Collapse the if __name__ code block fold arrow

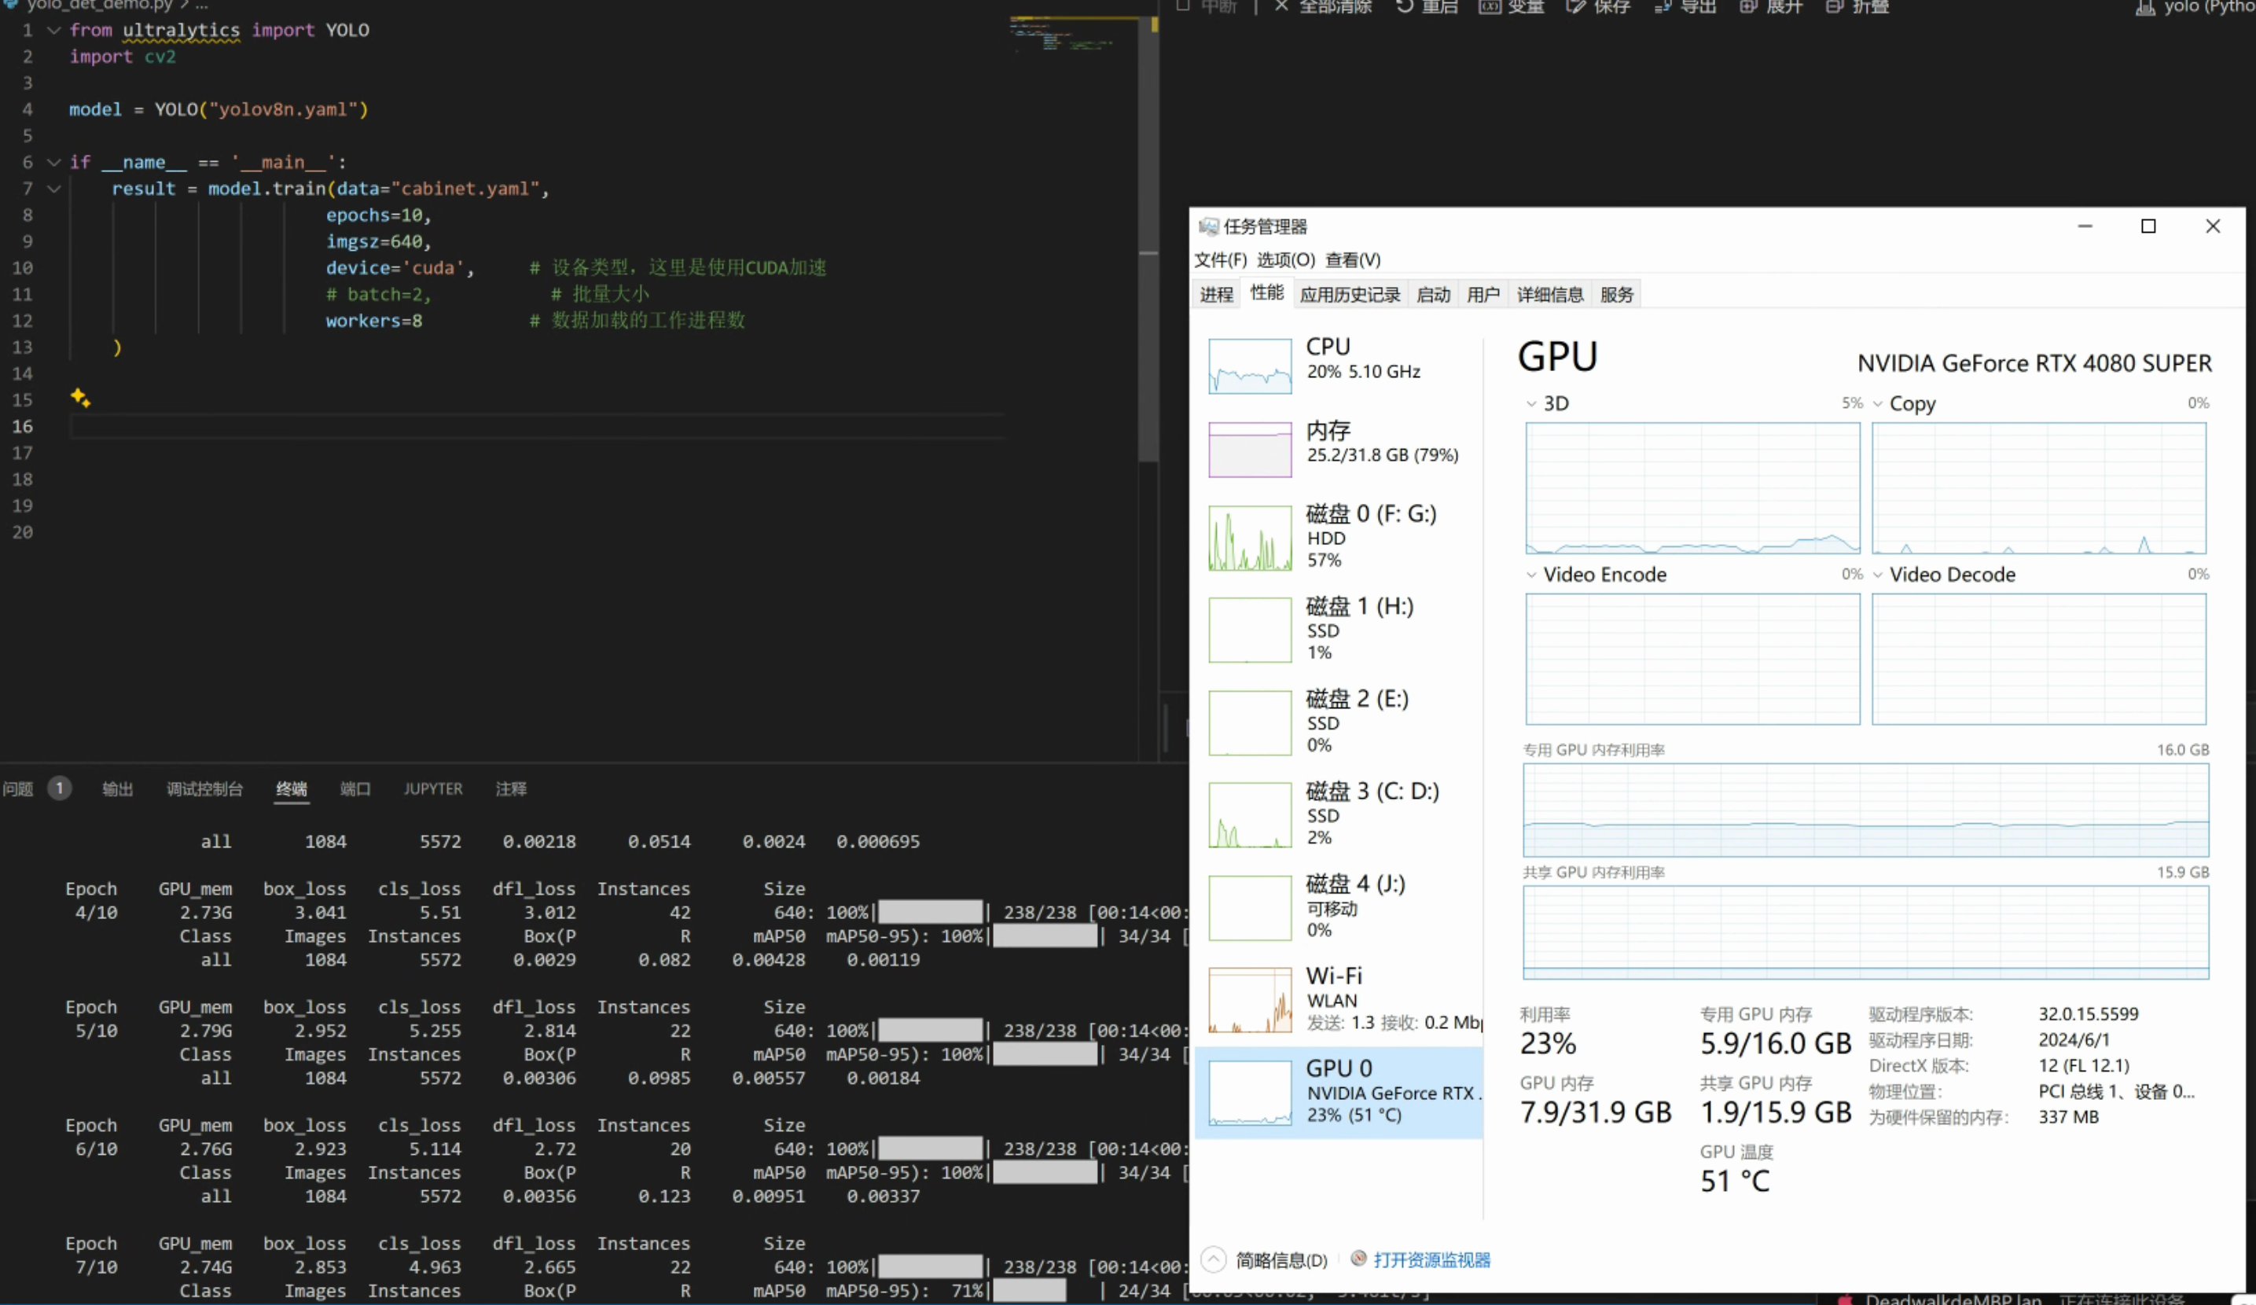53,162
